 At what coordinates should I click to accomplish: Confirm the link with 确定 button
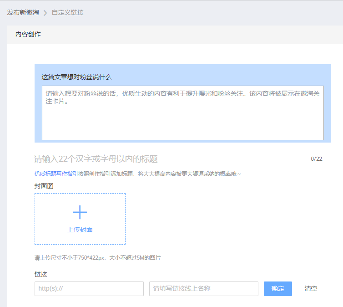(x=277, y=289)
